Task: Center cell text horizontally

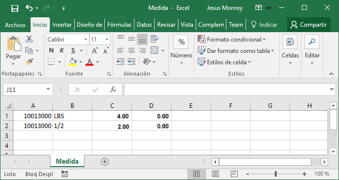Action: [131, 50]
